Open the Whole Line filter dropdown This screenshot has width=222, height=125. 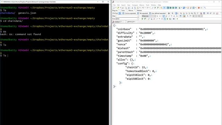[x=149, y=16]
